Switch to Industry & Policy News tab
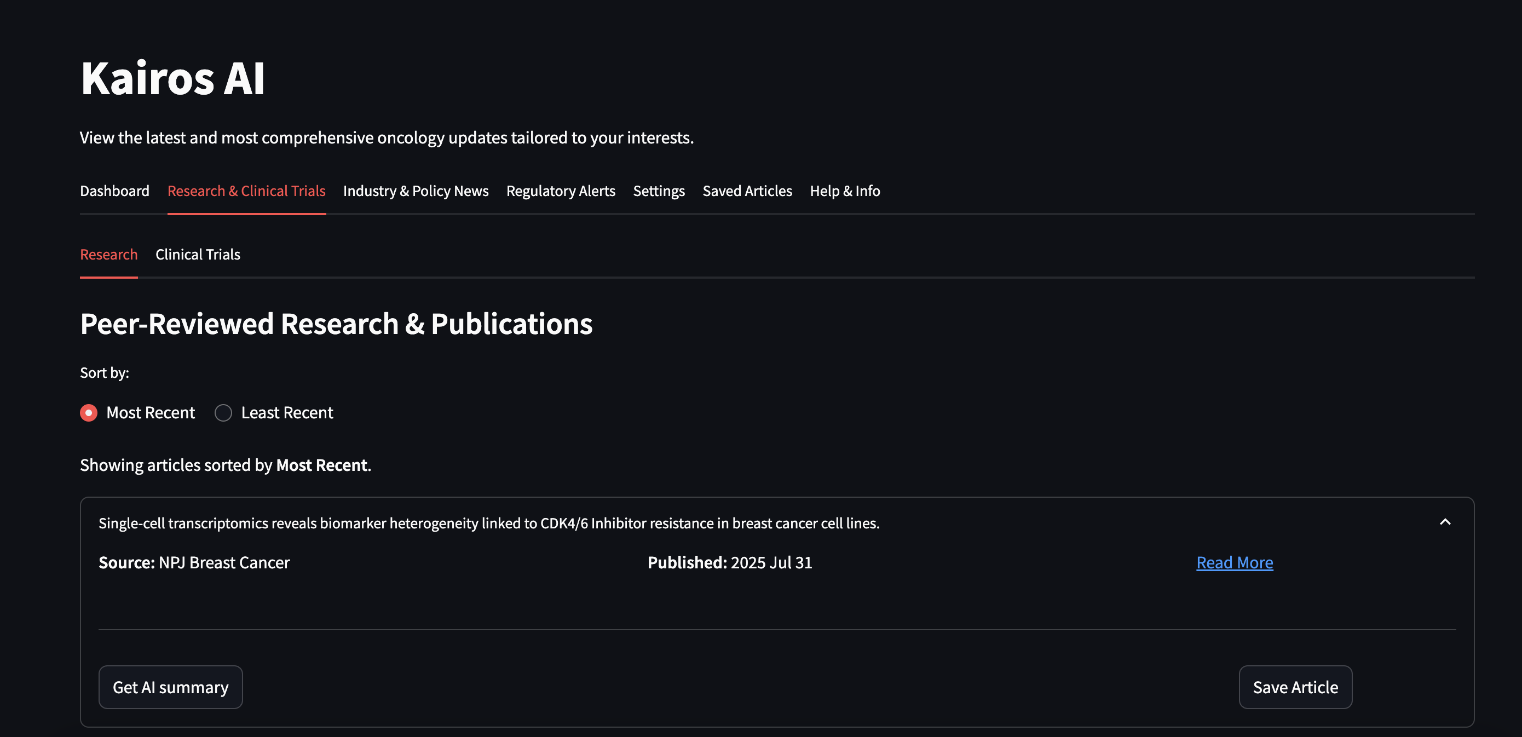 point(416,191)
